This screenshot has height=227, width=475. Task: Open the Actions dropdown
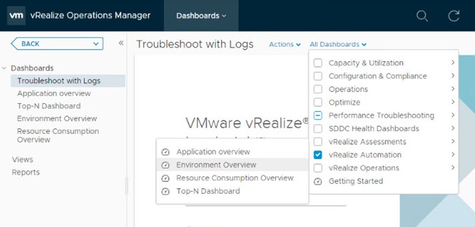coord(285,44)
